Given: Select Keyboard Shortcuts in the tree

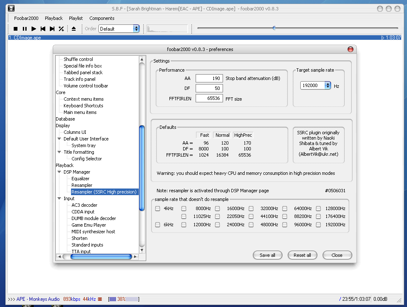Looking at the screenshot, I should pos(83,106).
